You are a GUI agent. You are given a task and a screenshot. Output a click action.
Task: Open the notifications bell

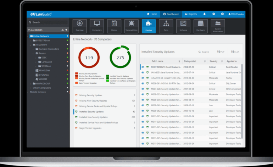coord(205,14)
